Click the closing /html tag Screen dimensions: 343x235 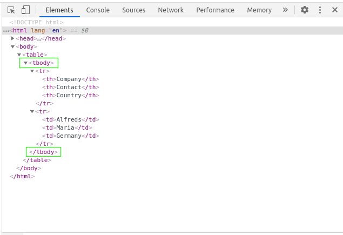(22, 176)
